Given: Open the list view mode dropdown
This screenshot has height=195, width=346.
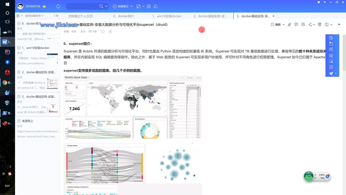Looking at the screenshot, I should [x=19, y=16].
